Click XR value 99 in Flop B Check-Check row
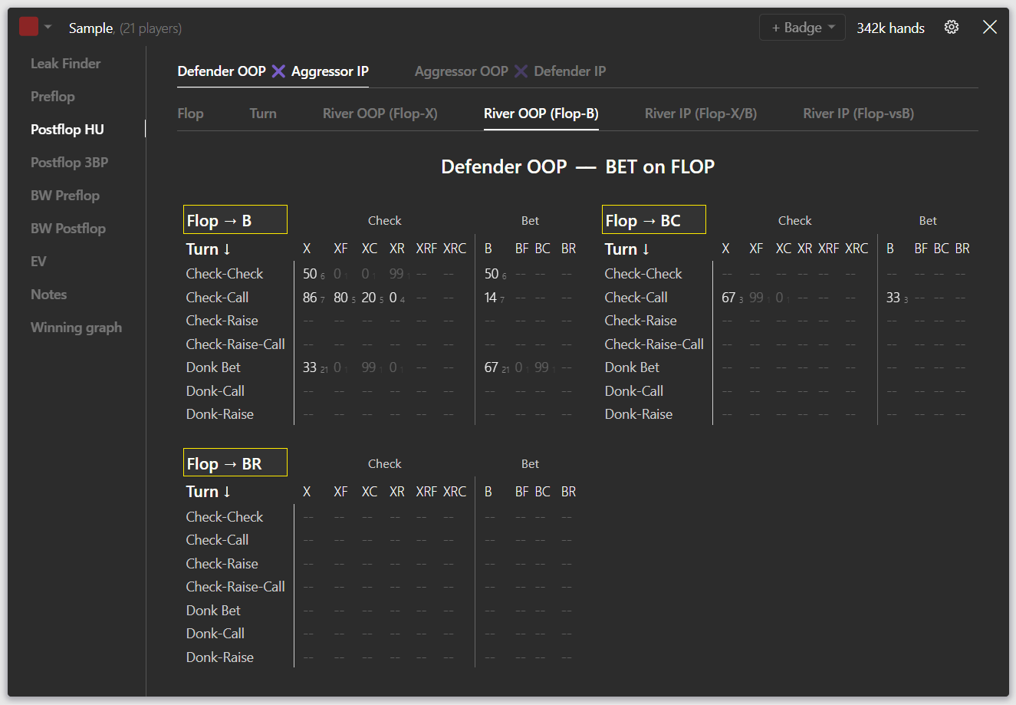The height and width of the screenshot is (705, 1016). coord(396,274)
